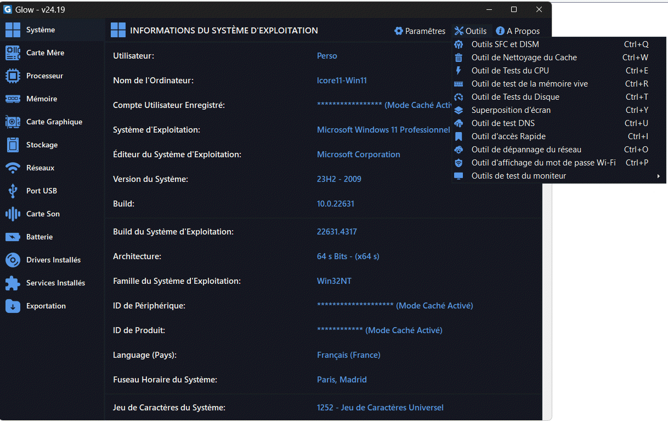The height and width of the screenshot is (423, 668).
Task: Click the quick access bookmark icon
Action: coord(459,136)
